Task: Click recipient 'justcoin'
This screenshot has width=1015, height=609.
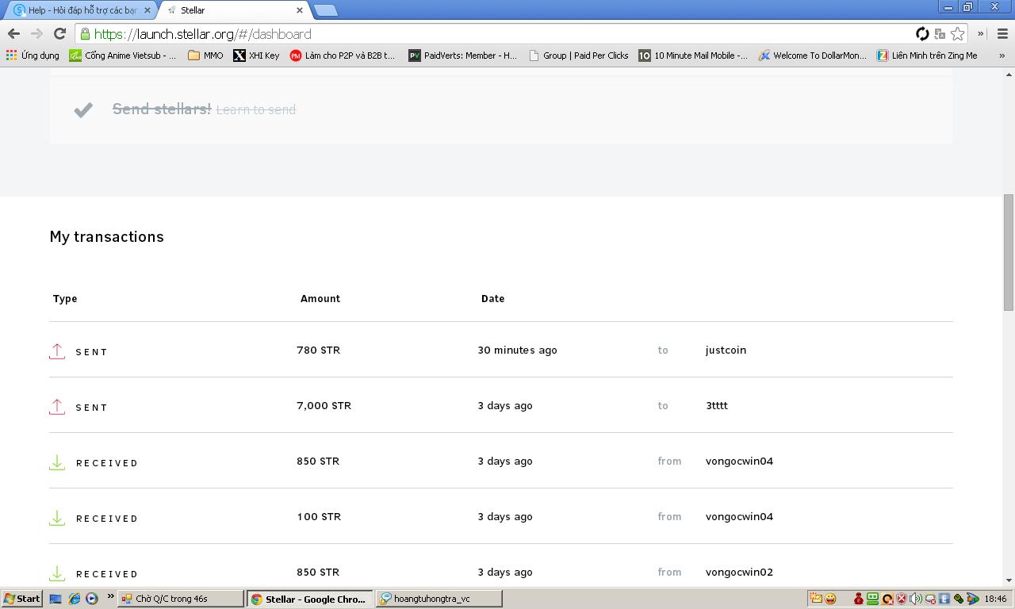Action: 726,350
